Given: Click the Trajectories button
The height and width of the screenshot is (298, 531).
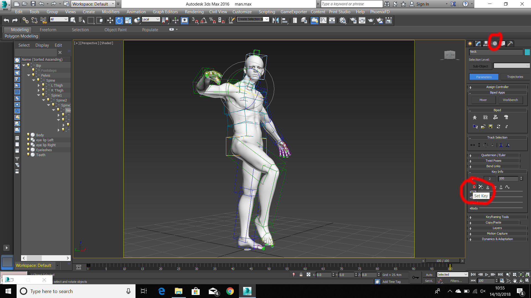Looking at the screenshot, I should pyautogui.click(x=515, y=77).
